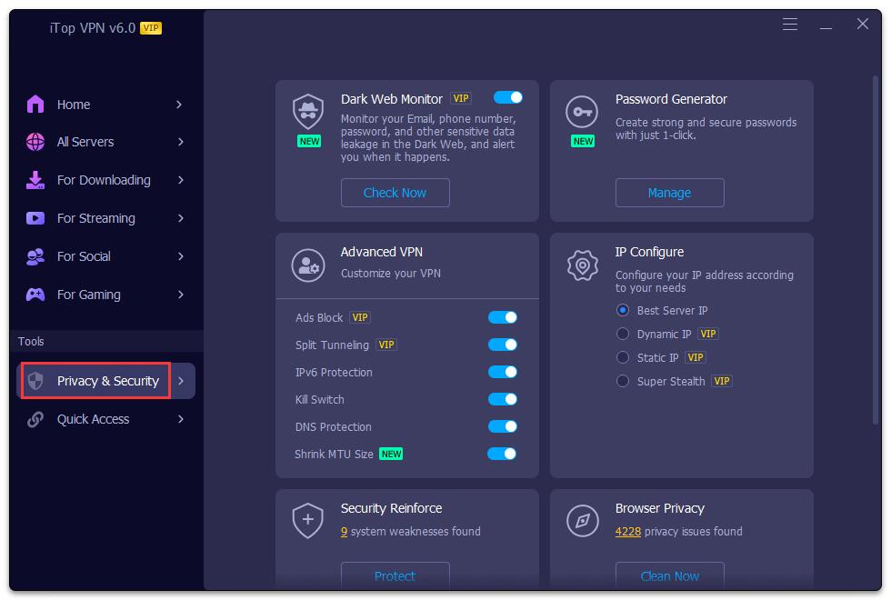
Task: Switch off DNS Protection
Action: 502,426
